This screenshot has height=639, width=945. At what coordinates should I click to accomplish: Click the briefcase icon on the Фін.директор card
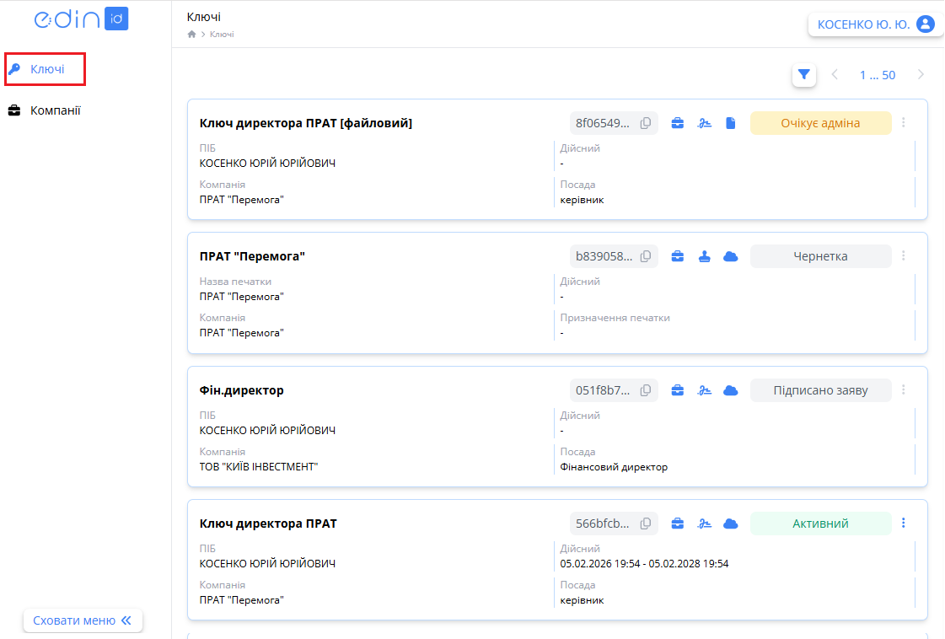click(x=677, y=390)
